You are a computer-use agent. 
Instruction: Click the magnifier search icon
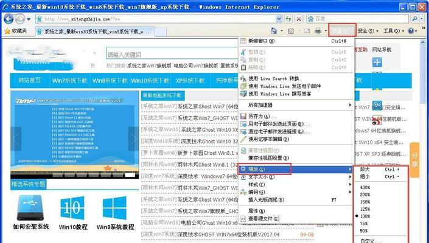pyautogui.click(x=415, y=19)
